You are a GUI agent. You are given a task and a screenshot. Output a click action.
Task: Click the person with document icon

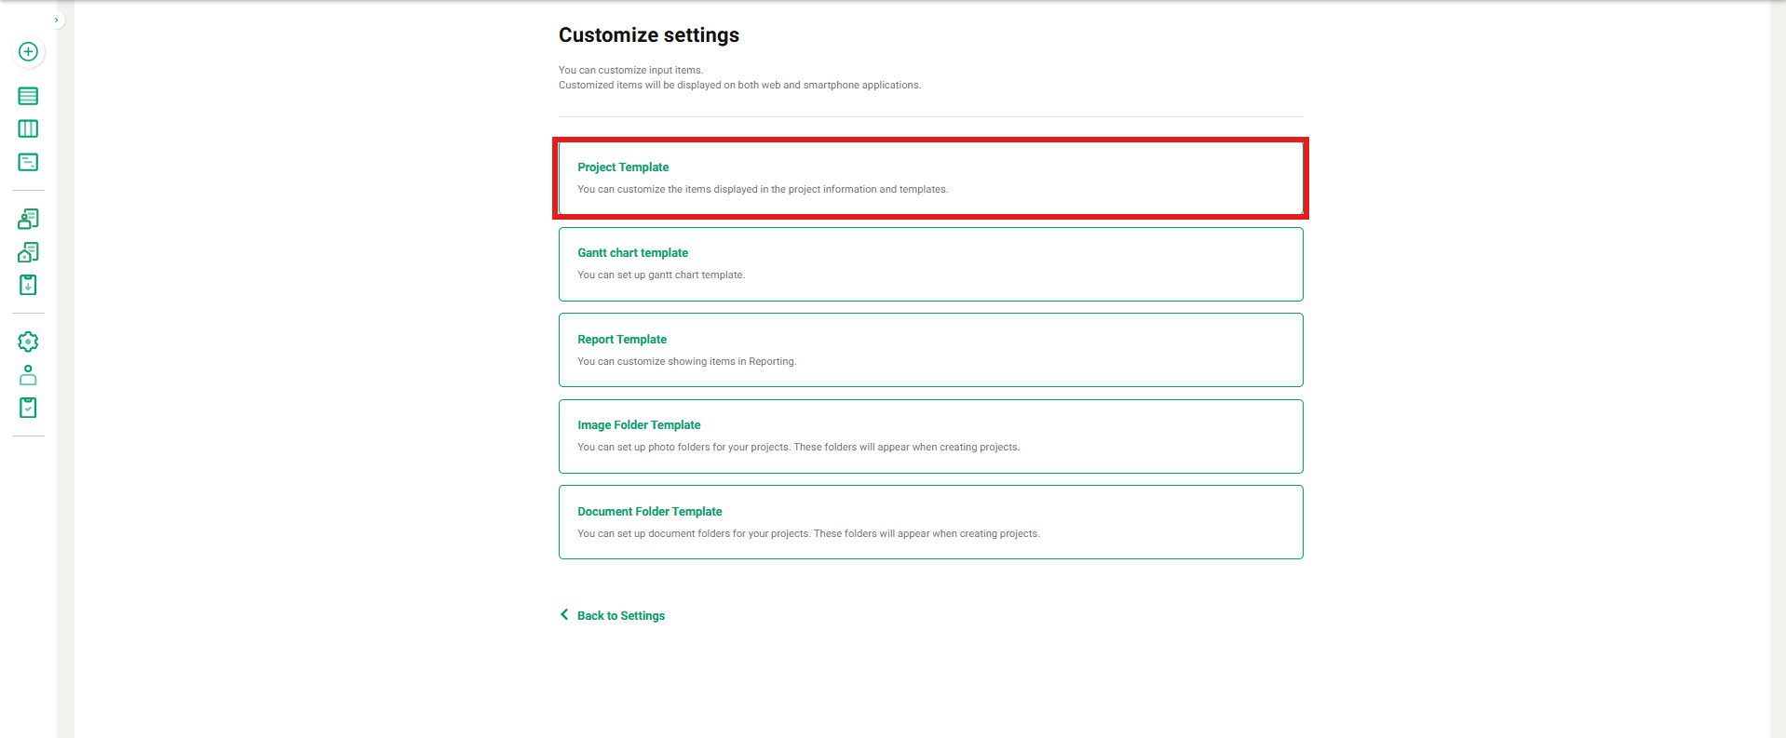(x=28, y=219)
